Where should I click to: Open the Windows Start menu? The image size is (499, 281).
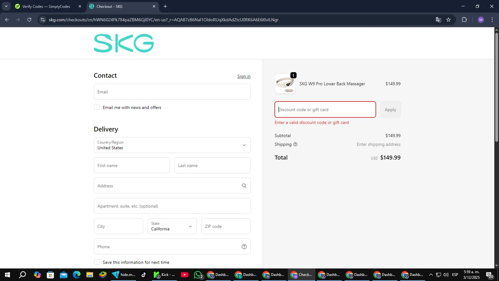(x=7, y=275)
